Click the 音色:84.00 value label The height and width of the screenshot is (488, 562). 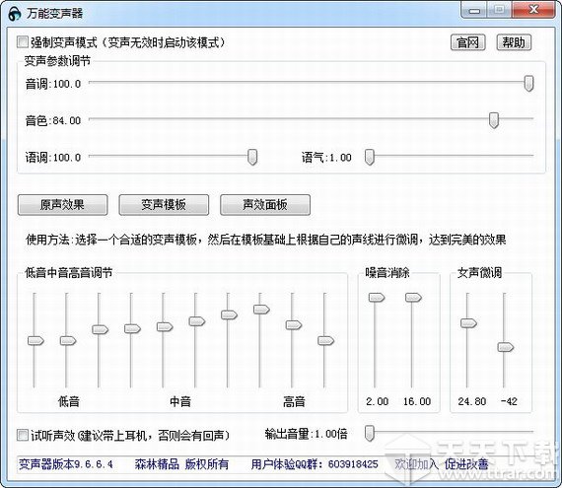[x=53, y=120]
